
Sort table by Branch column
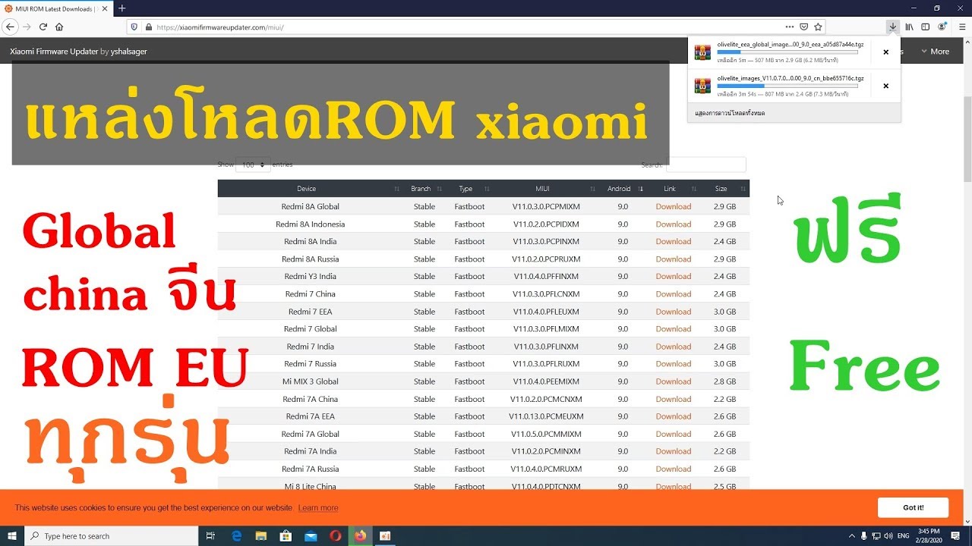click(x=424, y=188)
